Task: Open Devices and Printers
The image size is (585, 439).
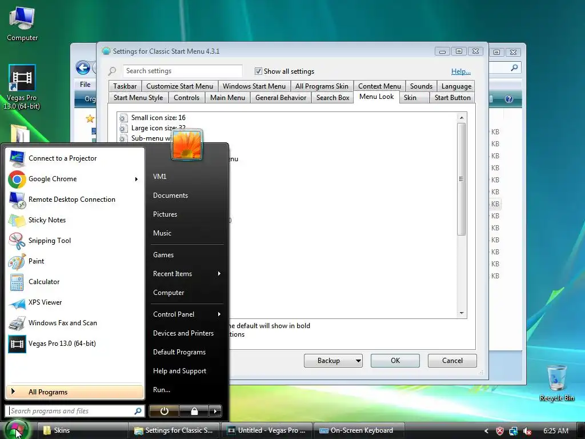Action: pyautogui.click(x=183, y=333)
